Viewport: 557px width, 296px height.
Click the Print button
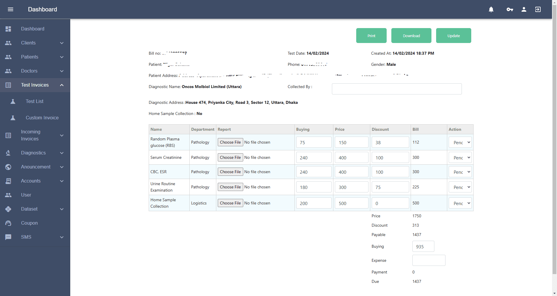pyautogui.click(x=371, y=36)
